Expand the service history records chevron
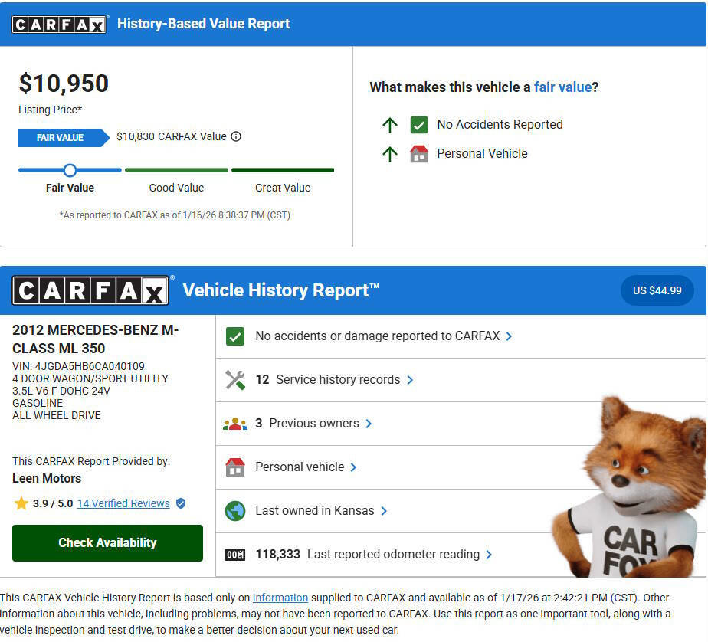Viewport: 708px width, 642px height. tap(410, 380)
